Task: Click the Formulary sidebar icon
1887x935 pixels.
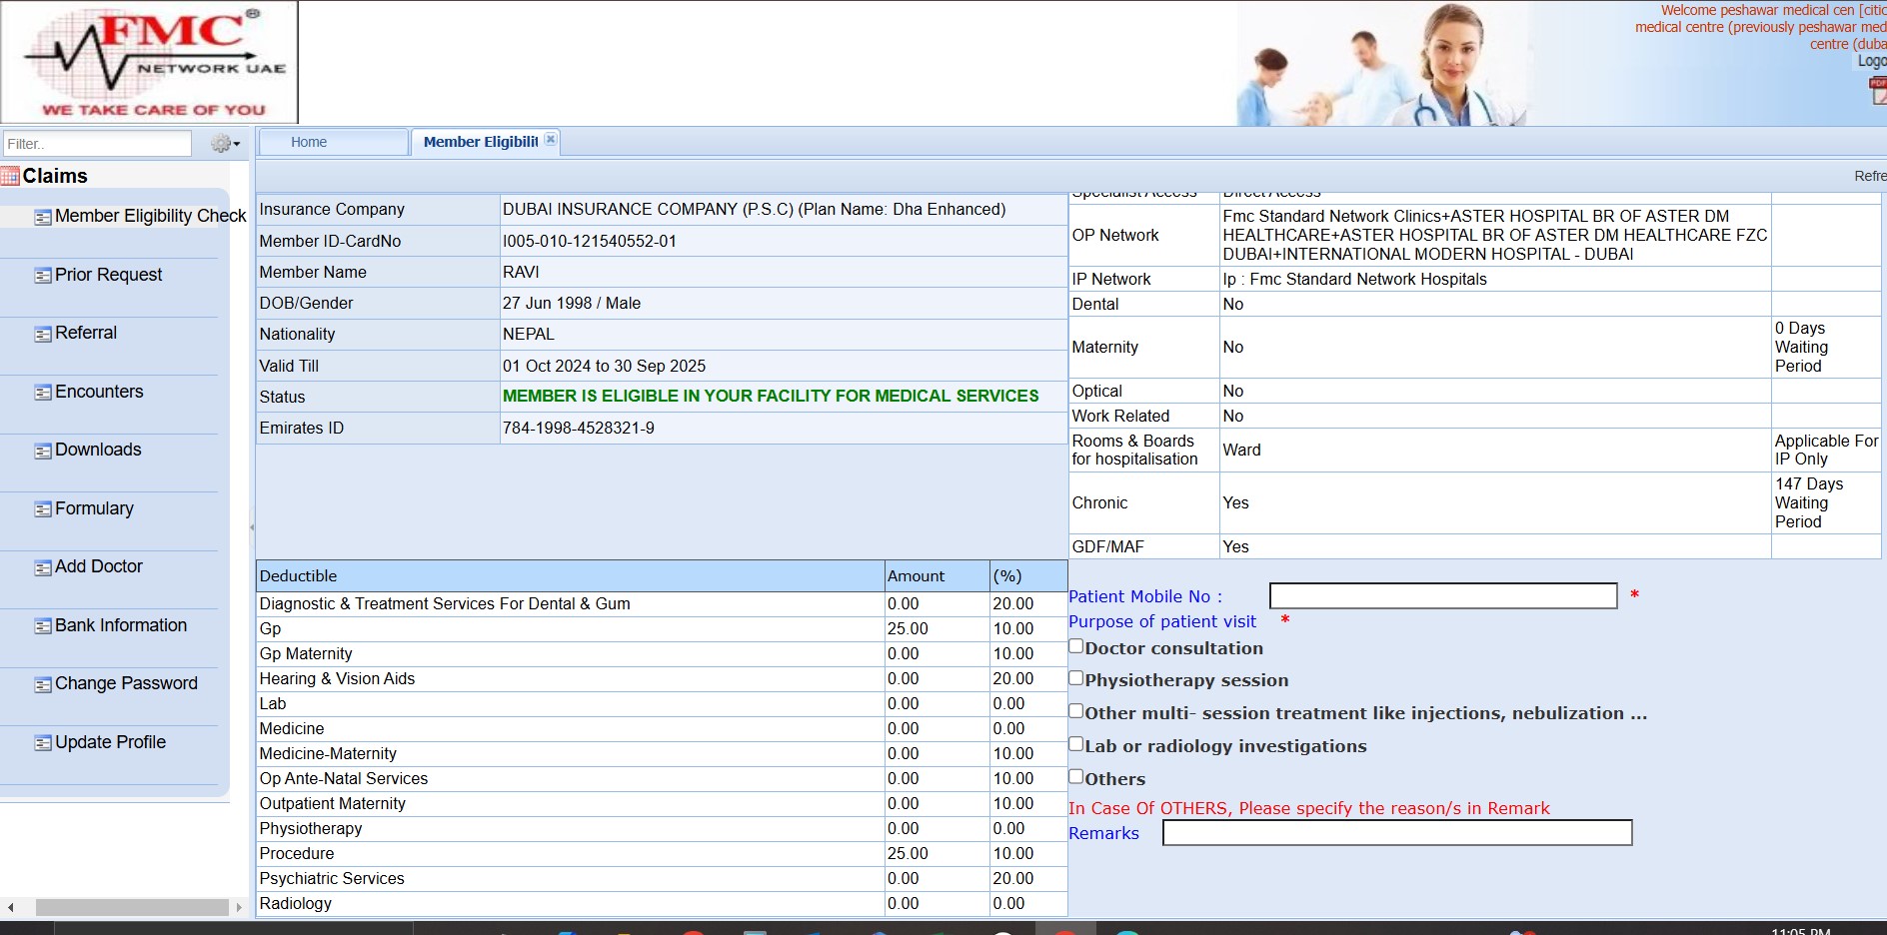Action: pyautogui.click(x=43, y=509)
